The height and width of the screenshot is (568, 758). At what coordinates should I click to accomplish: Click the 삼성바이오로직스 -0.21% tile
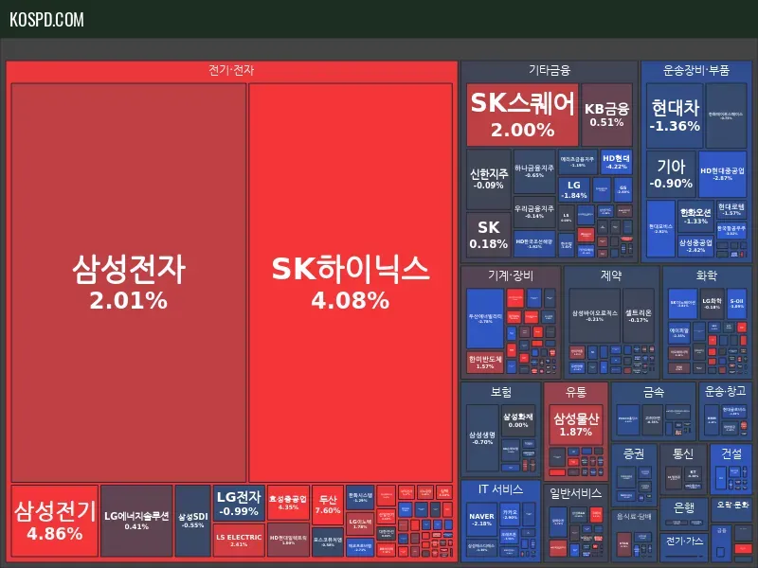pyautogui.click(x=595, y=316)
